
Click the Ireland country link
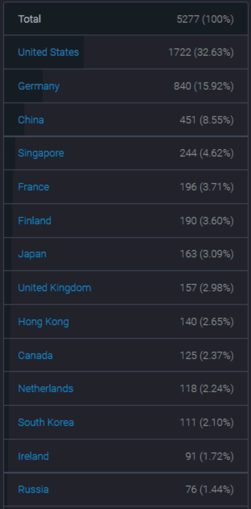coord(33,456)
